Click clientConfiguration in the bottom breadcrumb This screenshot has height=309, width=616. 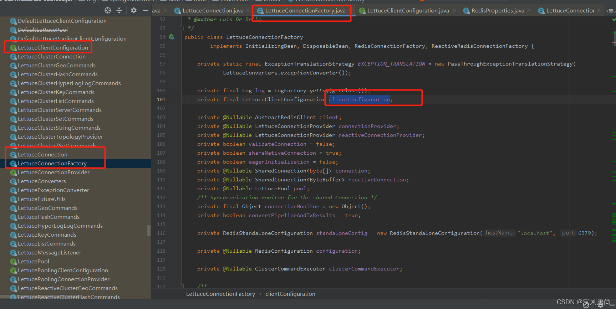[290, 294]
